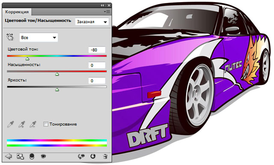Click the Насыщенность slider handle
Image resolution: width=274 pixels, height=165 pixels.
pyautogui.click(x=57, y=74)
